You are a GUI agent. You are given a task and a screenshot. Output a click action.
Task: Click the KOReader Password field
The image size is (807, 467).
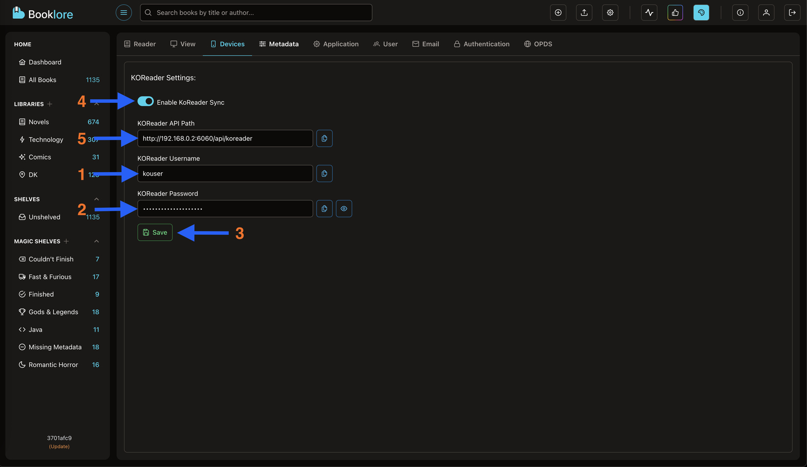pos(225,208)
